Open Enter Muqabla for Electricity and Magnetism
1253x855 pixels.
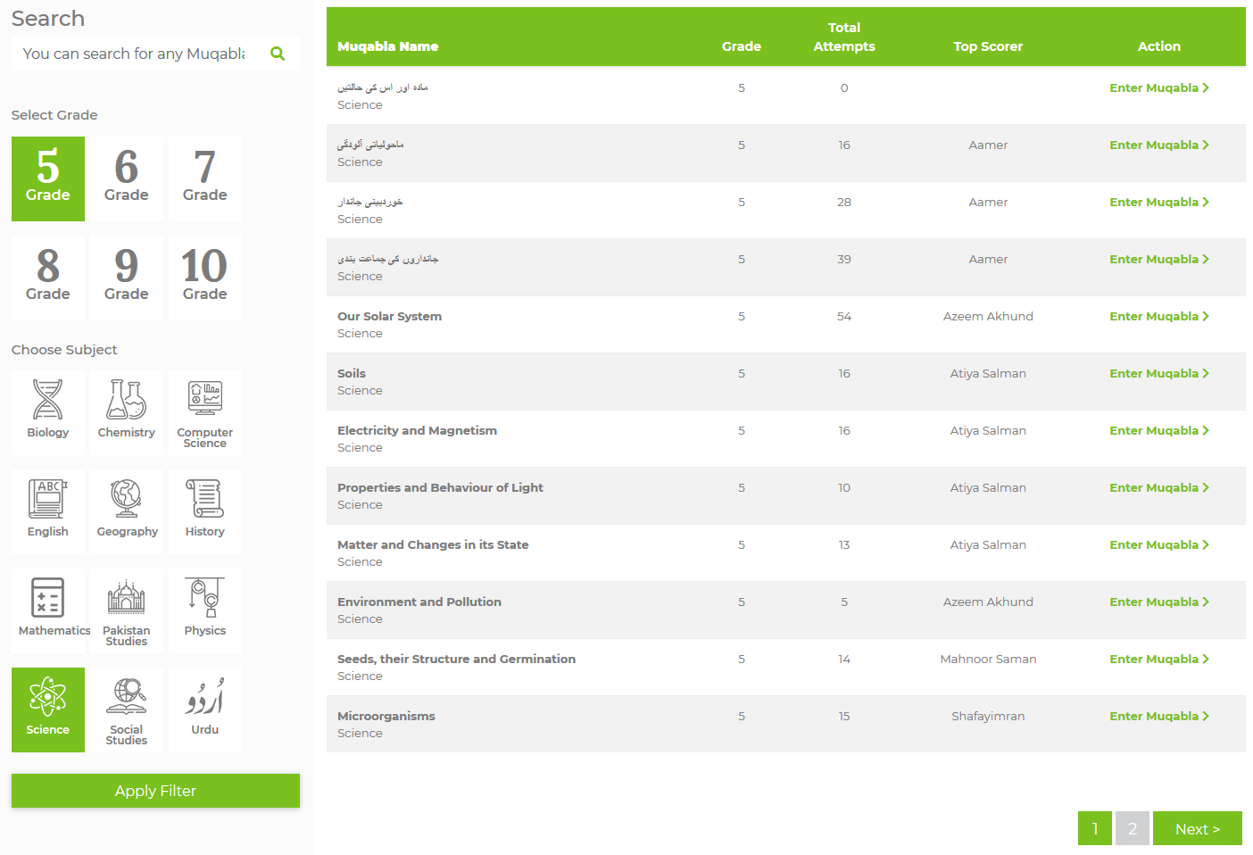pyautogui.click(x=1159, y=430)
